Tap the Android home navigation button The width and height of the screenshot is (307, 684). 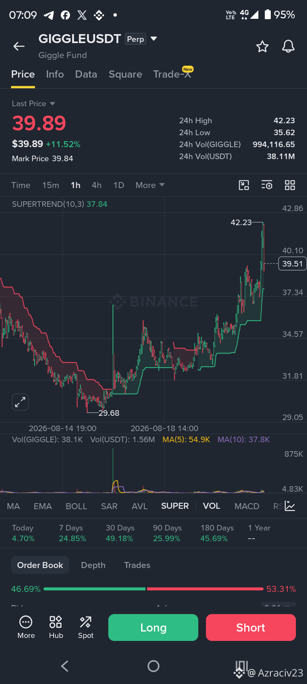pos(153,666)
